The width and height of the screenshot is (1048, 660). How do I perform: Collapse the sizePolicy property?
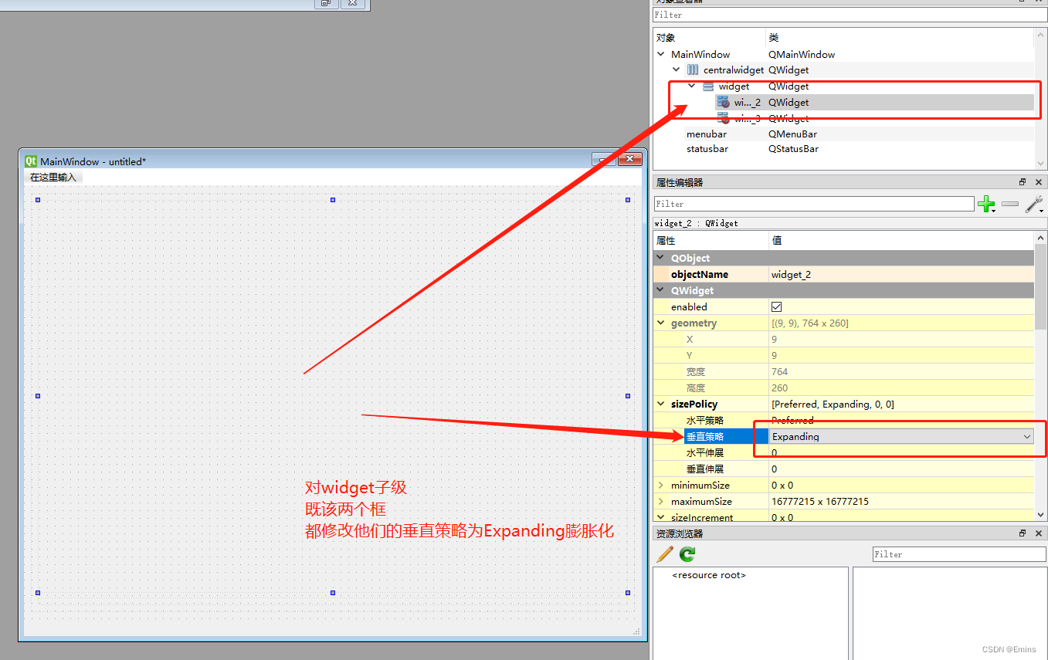661,404
